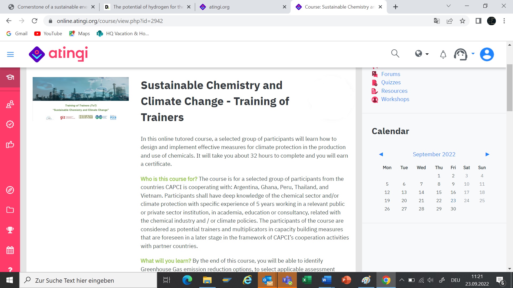Open the trophy achievements icon in sidebar
This screenshot has width=513, height=288.
[x=10, y=230]
